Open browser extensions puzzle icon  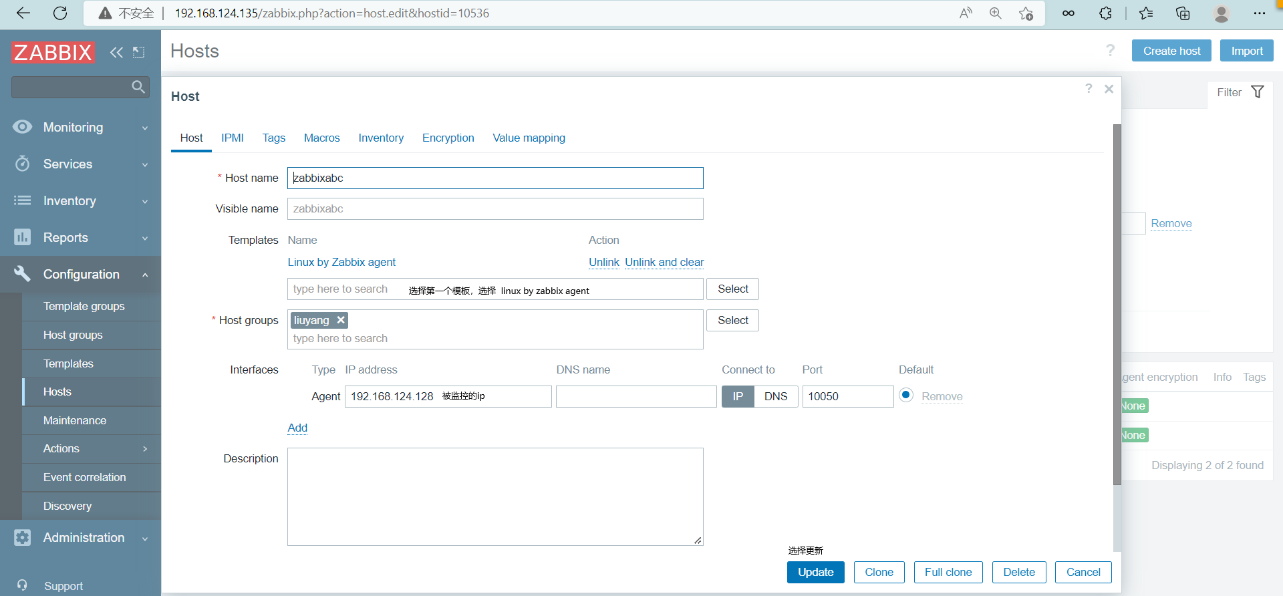[x=1105, y=13]
